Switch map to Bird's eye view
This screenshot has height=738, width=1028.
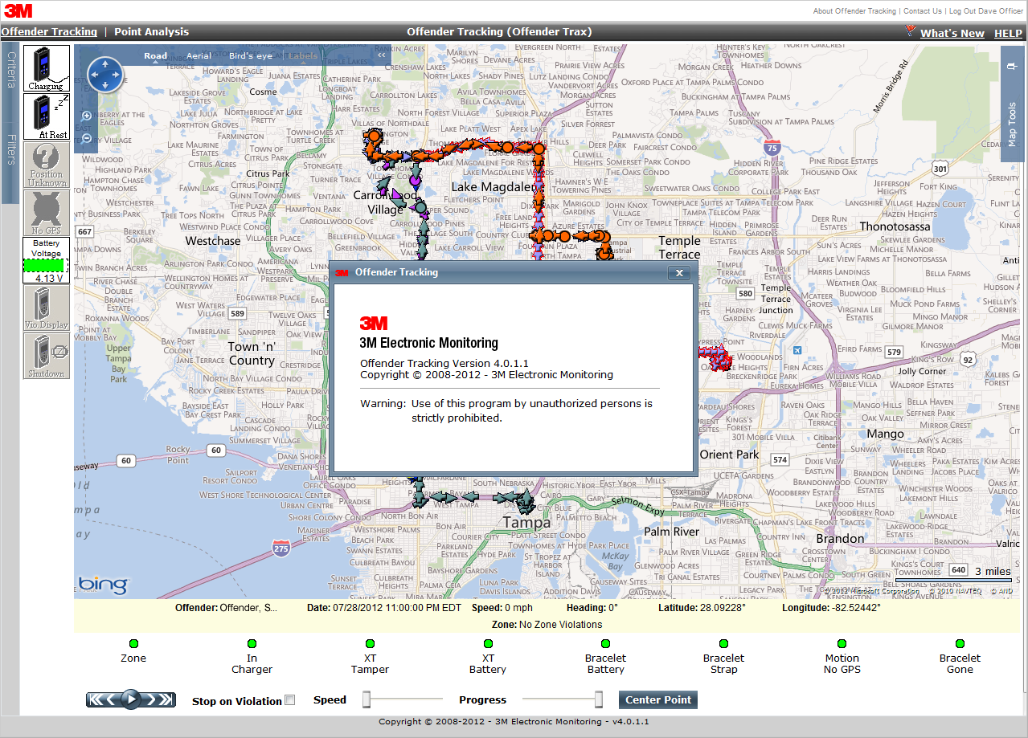(251, 55)
